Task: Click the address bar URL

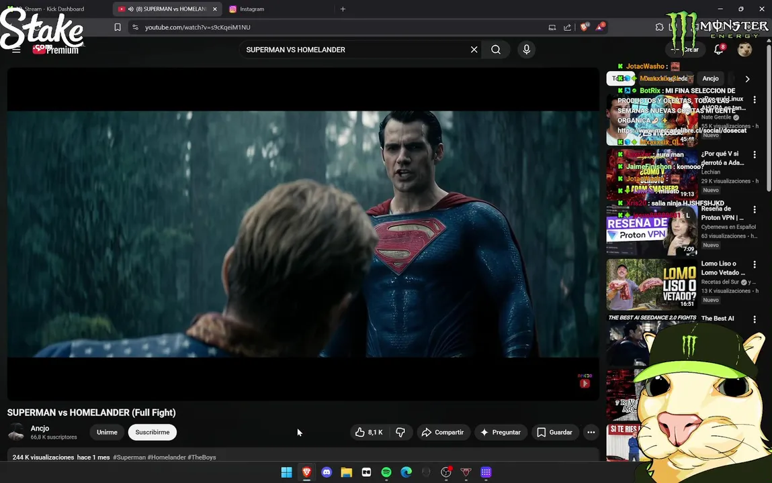Action: (x=198, y=28)
